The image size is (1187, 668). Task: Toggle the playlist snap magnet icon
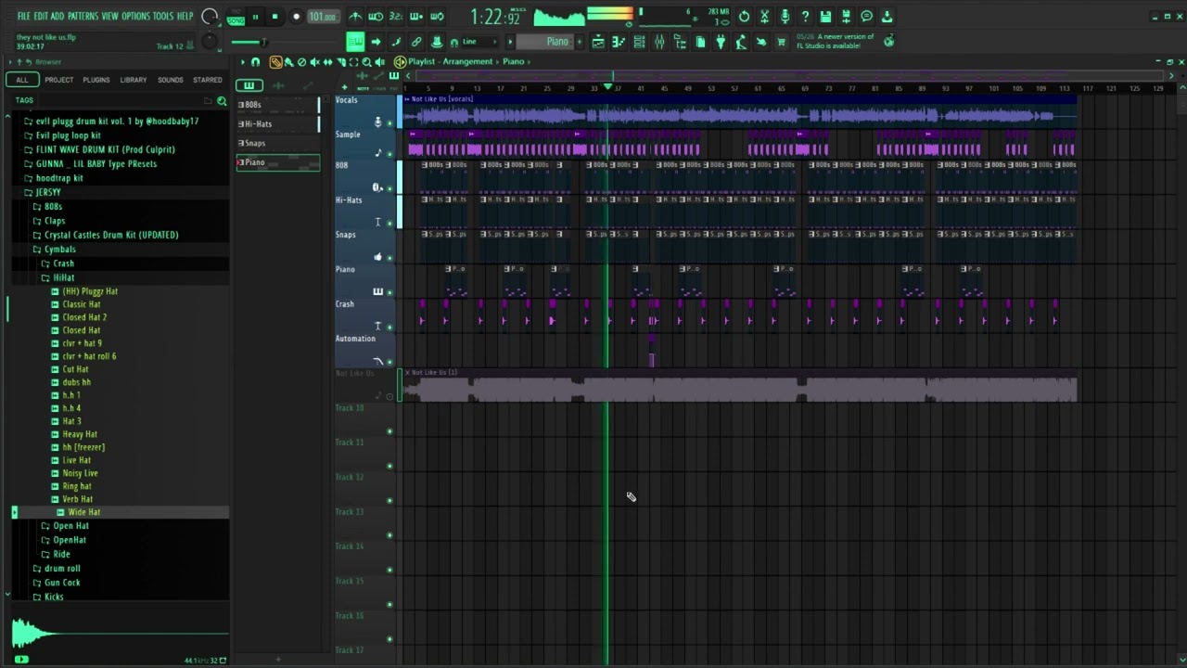(255, 62)
